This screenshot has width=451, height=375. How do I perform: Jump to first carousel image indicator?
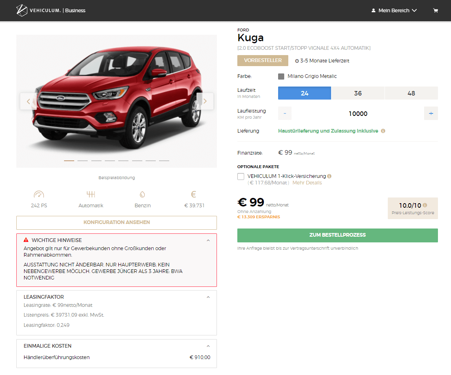[69, 161]
